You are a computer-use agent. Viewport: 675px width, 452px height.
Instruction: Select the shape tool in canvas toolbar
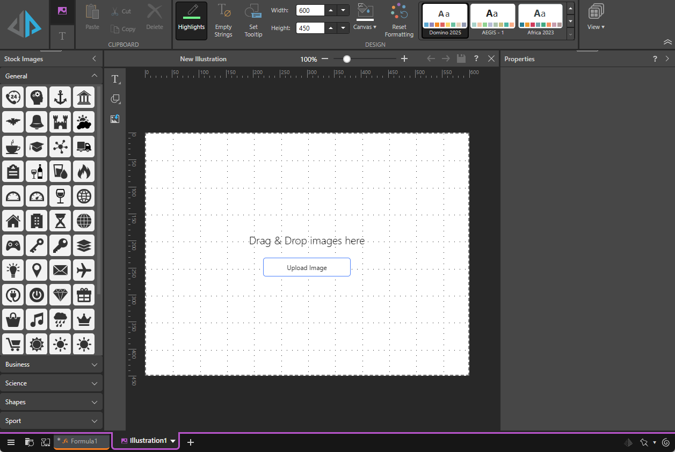coord(115,99)
